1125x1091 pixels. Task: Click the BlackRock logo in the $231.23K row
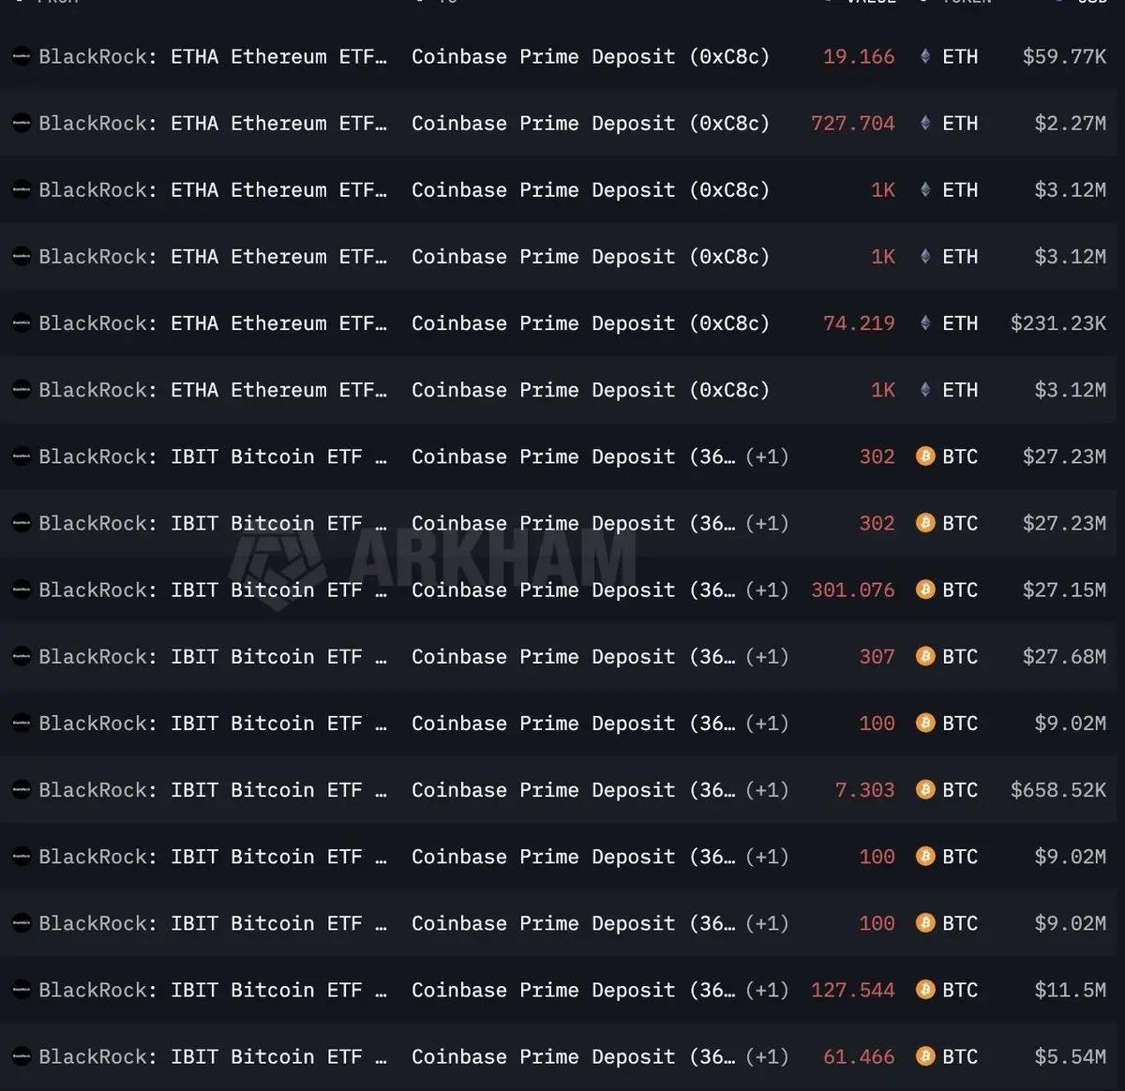click(22, 323)
